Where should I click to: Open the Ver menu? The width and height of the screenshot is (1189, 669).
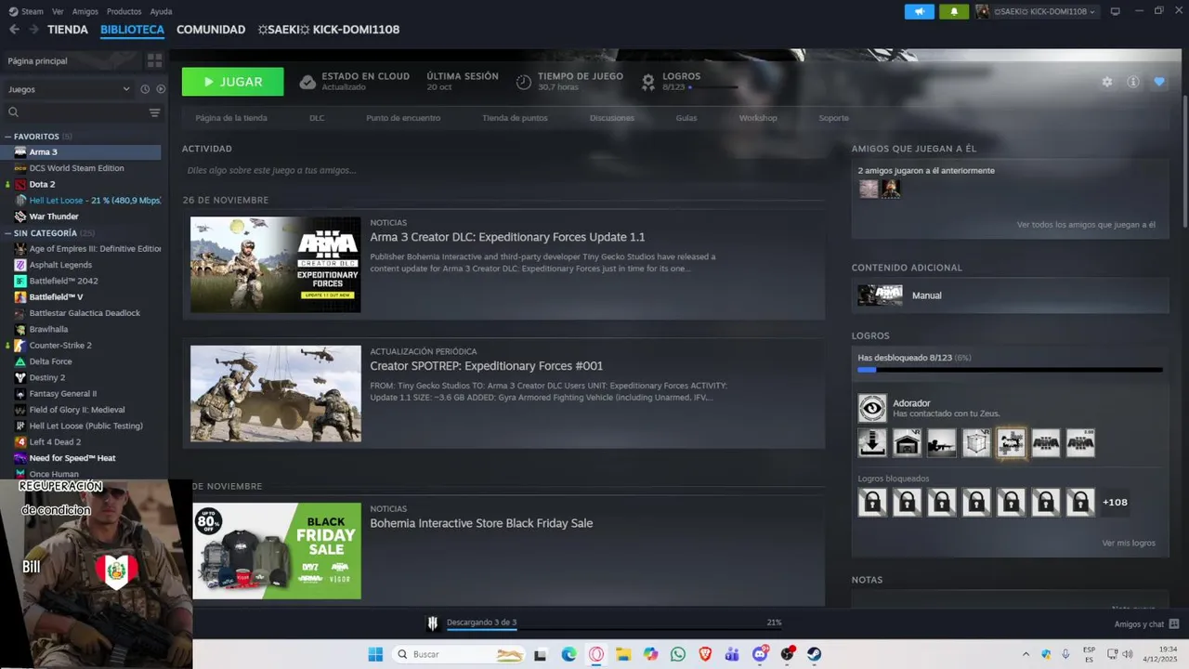pos(58,11)
